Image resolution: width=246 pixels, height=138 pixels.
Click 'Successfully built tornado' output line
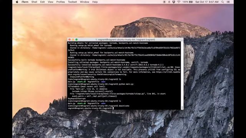(x=96, y=60)
